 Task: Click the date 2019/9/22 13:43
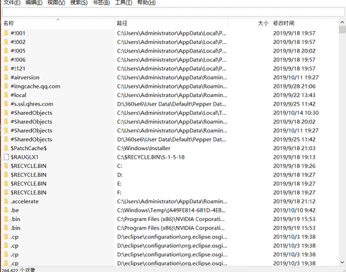[x=294, y=95]
